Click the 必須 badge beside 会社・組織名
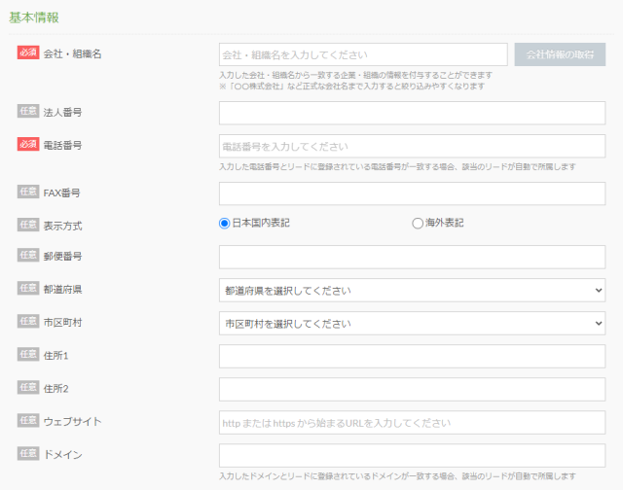The width and height of the screenshot is (623, 490). pyautogui.click(x=27, y=52)
